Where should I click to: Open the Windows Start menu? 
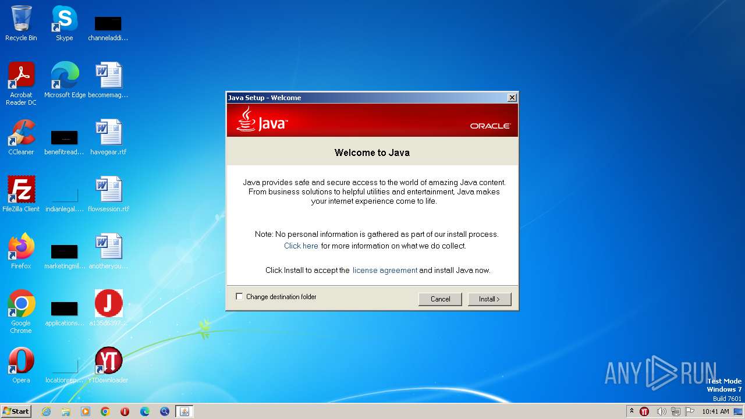pos(16,411)
